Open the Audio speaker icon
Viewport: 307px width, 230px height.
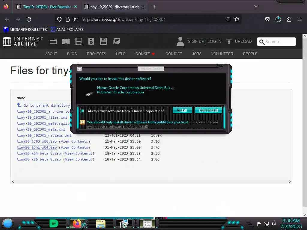coord(91,41)
